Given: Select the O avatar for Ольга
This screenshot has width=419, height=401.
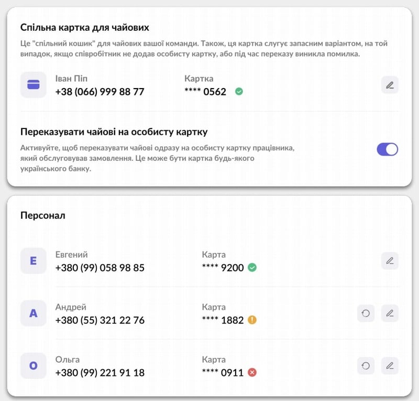Looking at the screenshot, I should (34, 365).
